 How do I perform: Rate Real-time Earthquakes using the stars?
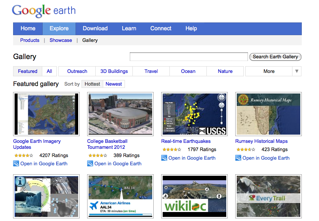172,150
